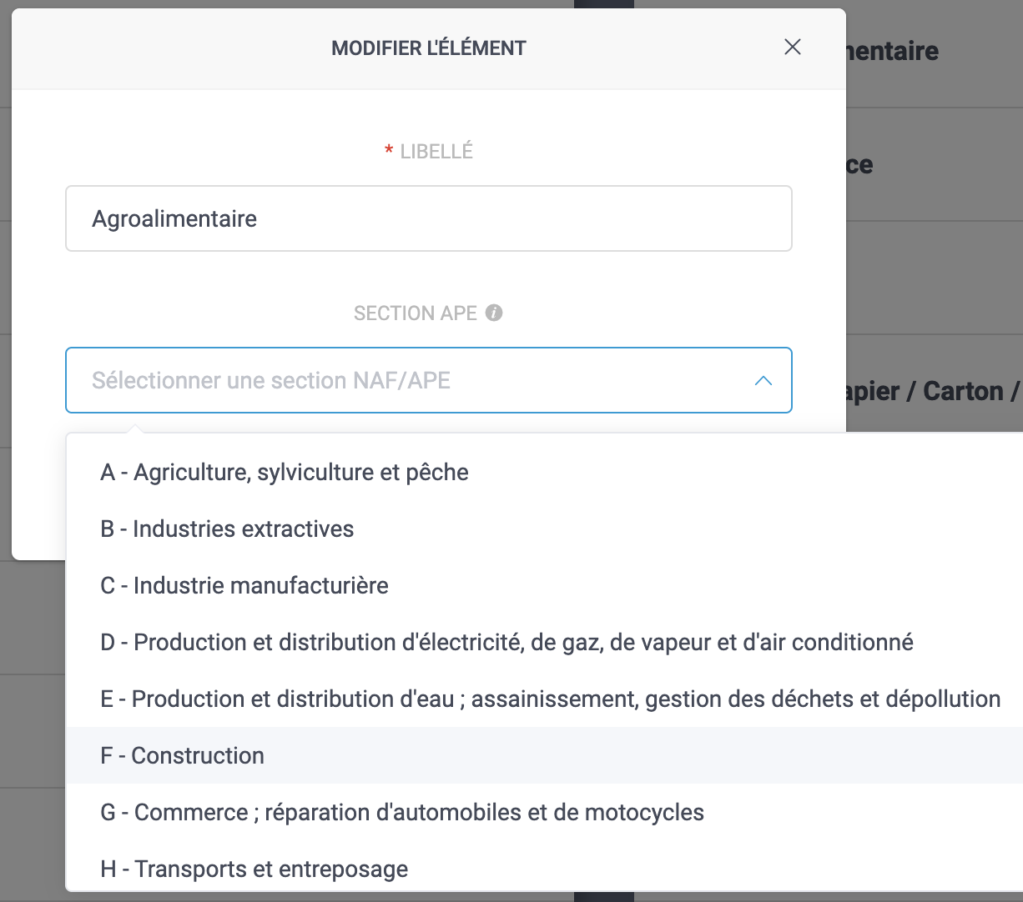Click inside the Libellé text field
1023x902 pixels.
[x=428, y=218]
